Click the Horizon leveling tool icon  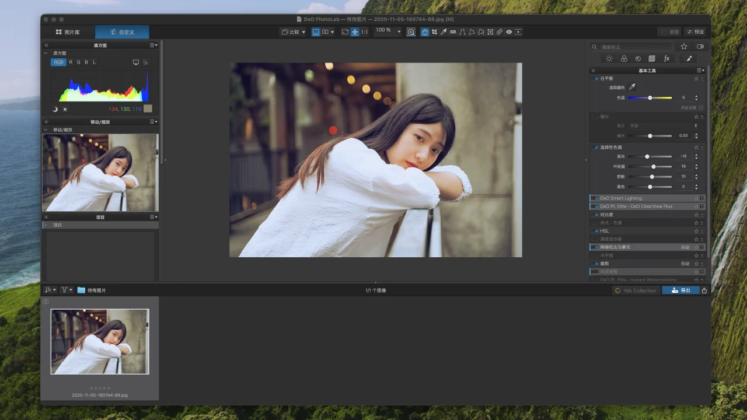[453, 32]
